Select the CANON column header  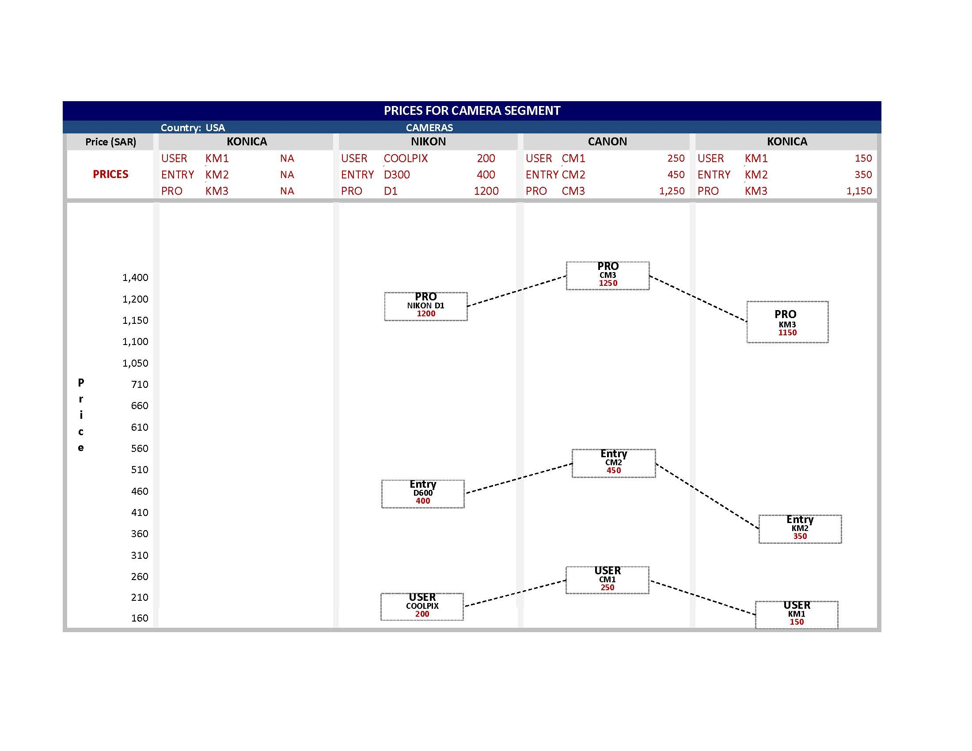pyautogui.click(x=607, y=141)
